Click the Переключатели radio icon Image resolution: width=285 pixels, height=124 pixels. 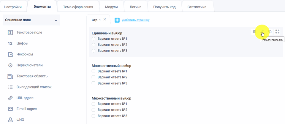tap(10, 65)
